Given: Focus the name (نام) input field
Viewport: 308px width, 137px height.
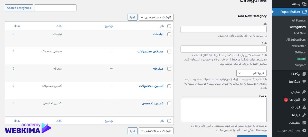Looking at the screenshot, I should point(224,29).
